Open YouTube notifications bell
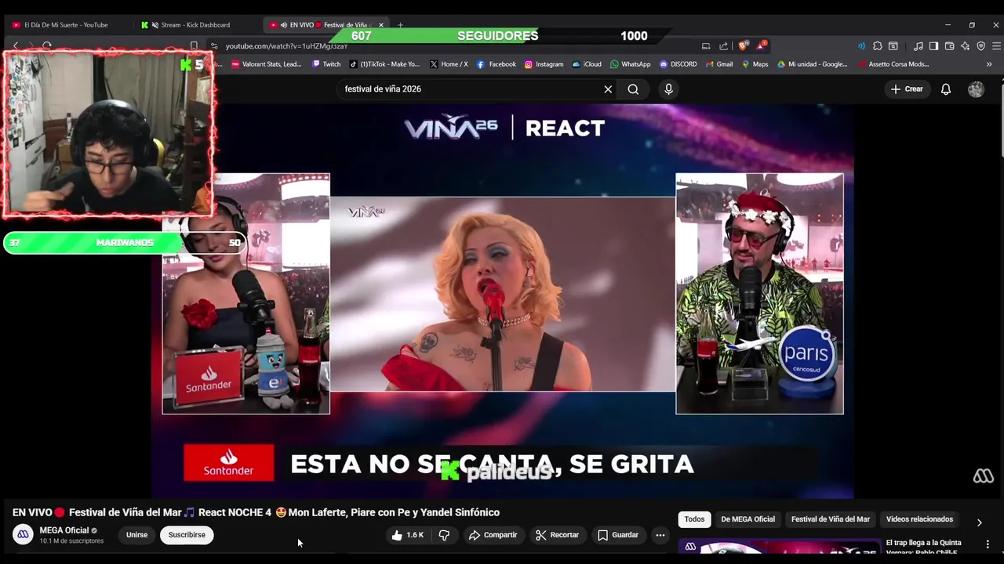Image resolution: width=1004 pixels, height=564 pixels. coord(946,89)
